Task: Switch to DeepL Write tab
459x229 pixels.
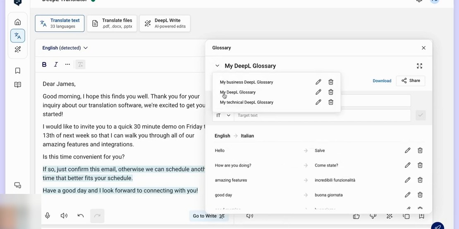Action: [x=165, y=24]
